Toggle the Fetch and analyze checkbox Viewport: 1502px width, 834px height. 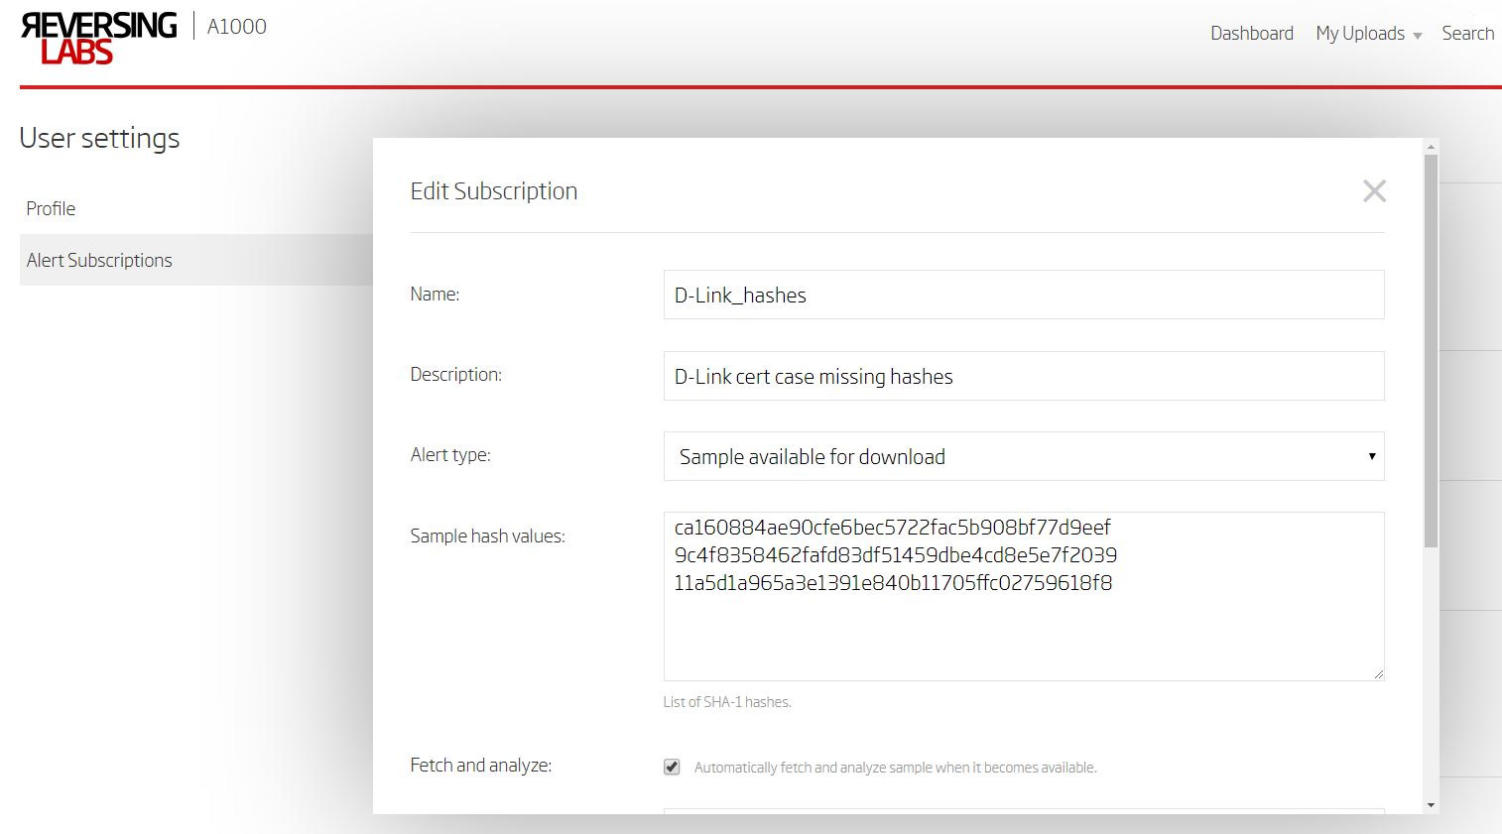coord(672,767)
